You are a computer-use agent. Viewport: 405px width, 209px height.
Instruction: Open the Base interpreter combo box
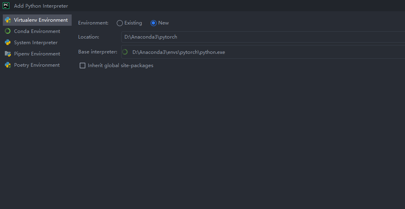pos(263,52)
